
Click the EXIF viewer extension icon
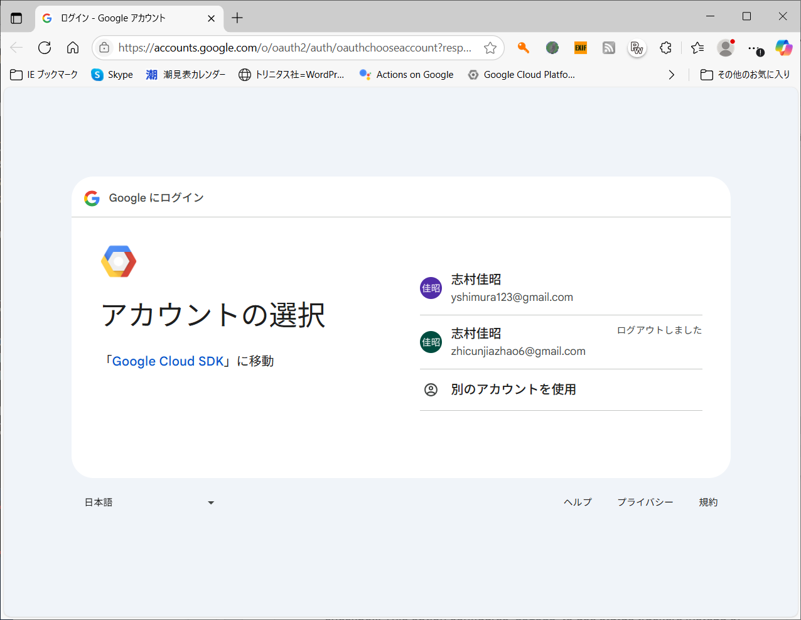pos(581,48)
